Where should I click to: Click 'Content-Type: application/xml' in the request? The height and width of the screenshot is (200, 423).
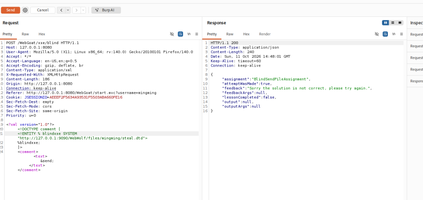click(39, 70)
